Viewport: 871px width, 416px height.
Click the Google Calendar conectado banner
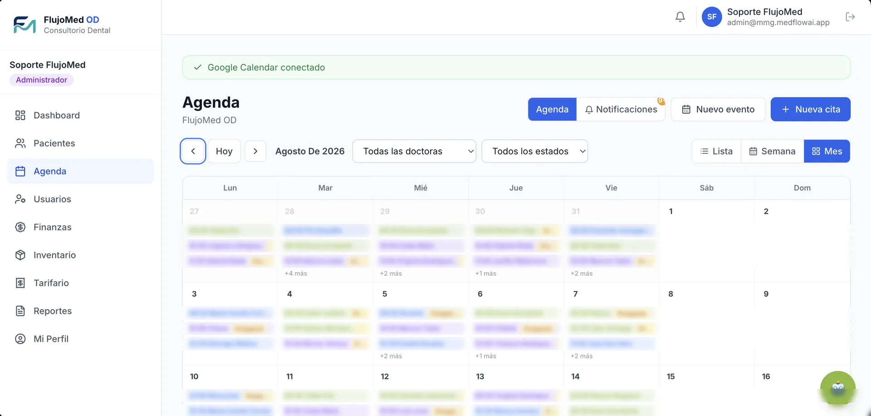tap(516, 67)
